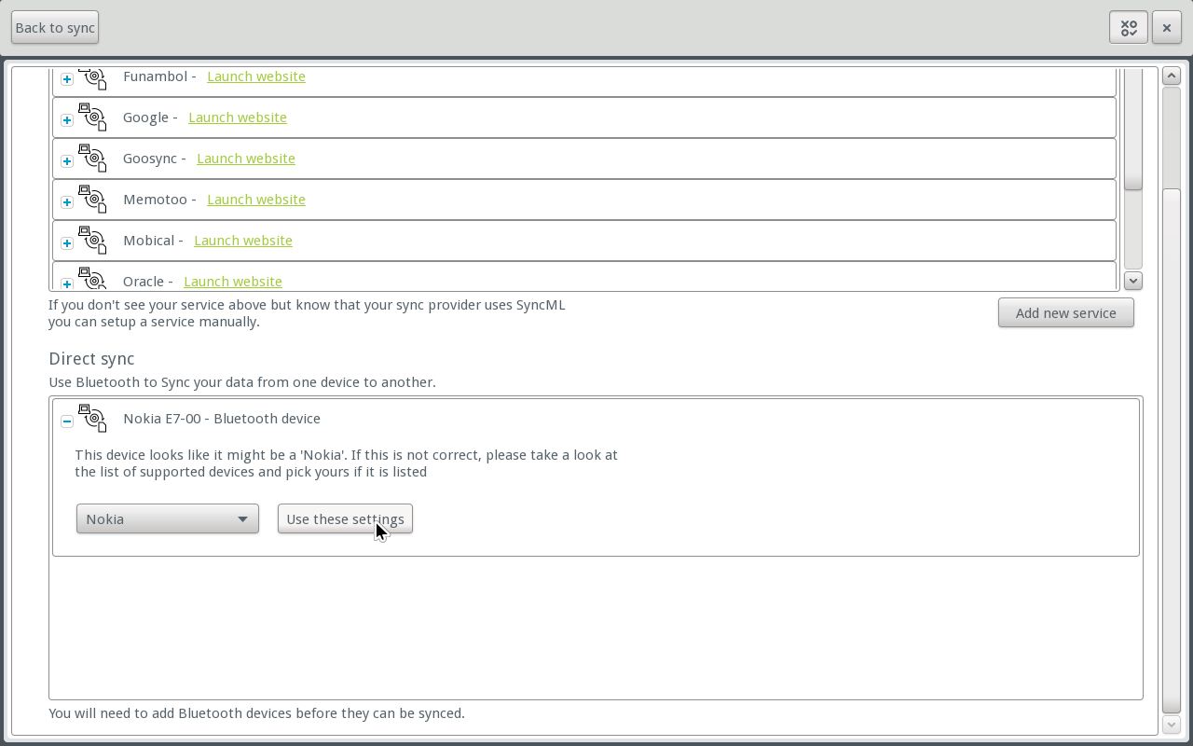Click the main window vertical scrollbar thumb
Viewport: 1193px width, 746px height.
click(1172, 450)
